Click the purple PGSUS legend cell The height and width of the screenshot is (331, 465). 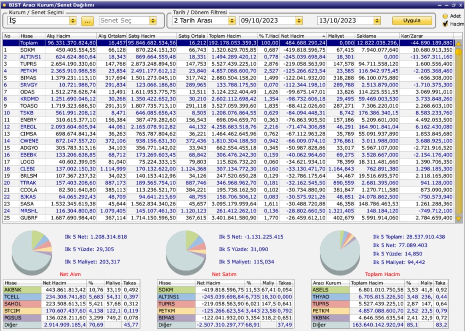tap(22, 318)
